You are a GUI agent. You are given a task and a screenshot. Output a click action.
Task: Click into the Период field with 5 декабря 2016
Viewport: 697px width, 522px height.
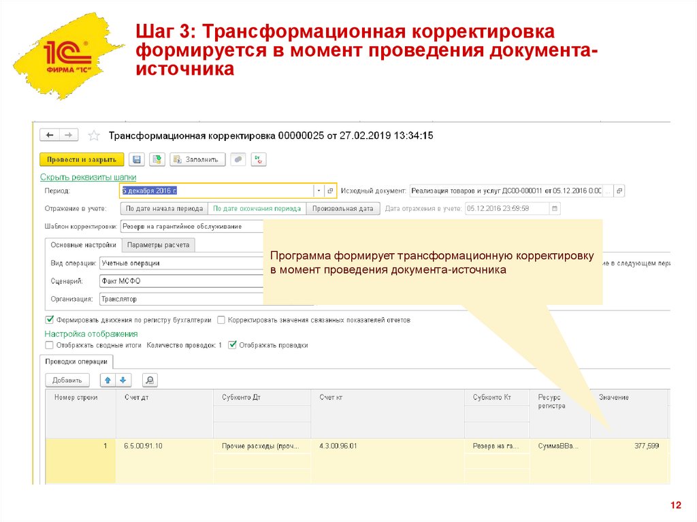[x=216, y=191]
